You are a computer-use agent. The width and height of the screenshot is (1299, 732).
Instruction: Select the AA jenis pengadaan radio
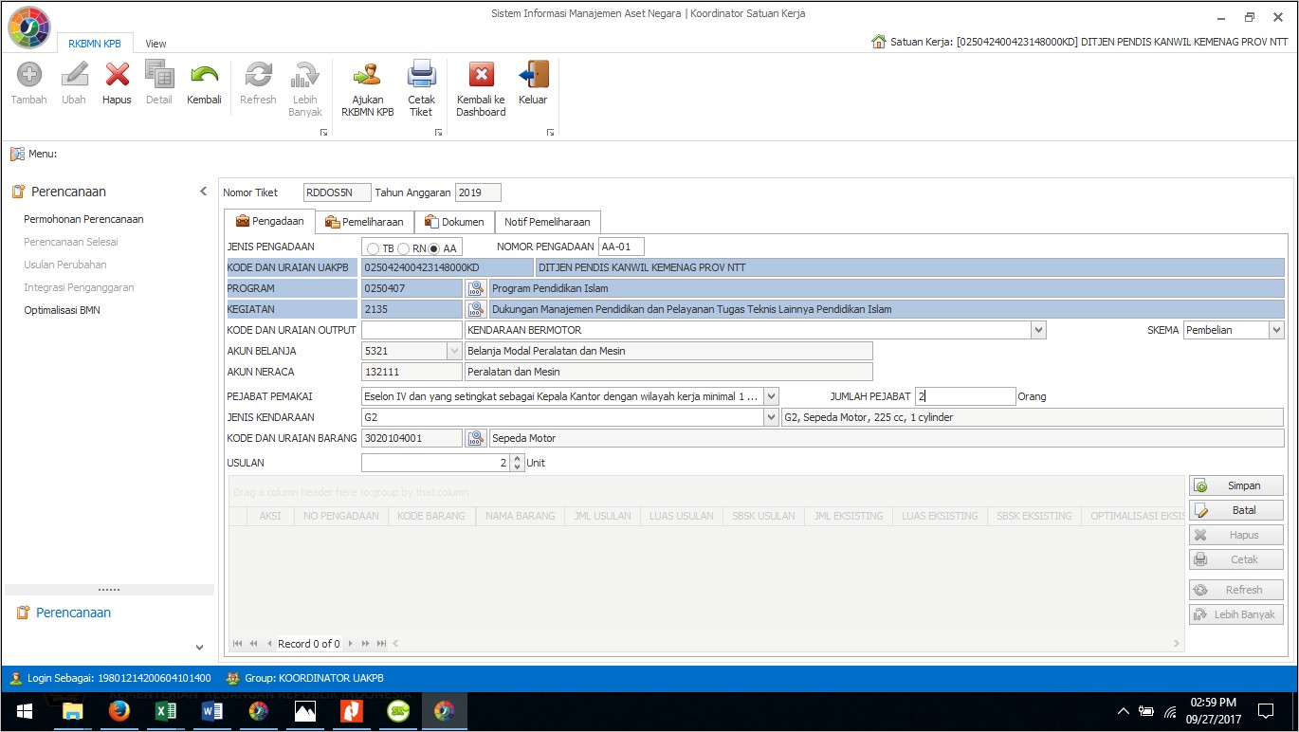(434, 248)
